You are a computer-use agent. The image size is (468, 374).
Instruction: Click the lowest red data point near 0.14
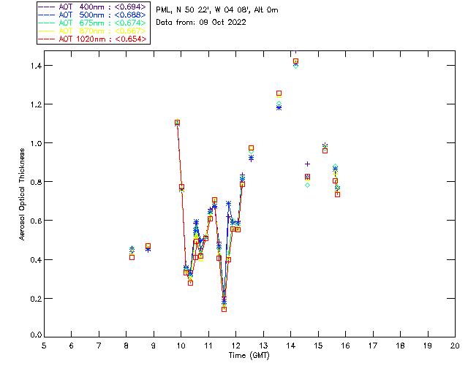click(x=224, y=309)
